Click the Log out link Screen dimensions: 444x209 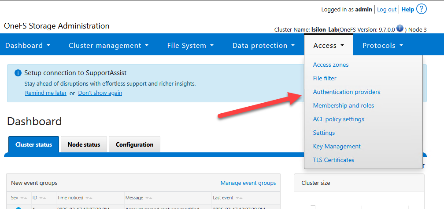(387, 9)
